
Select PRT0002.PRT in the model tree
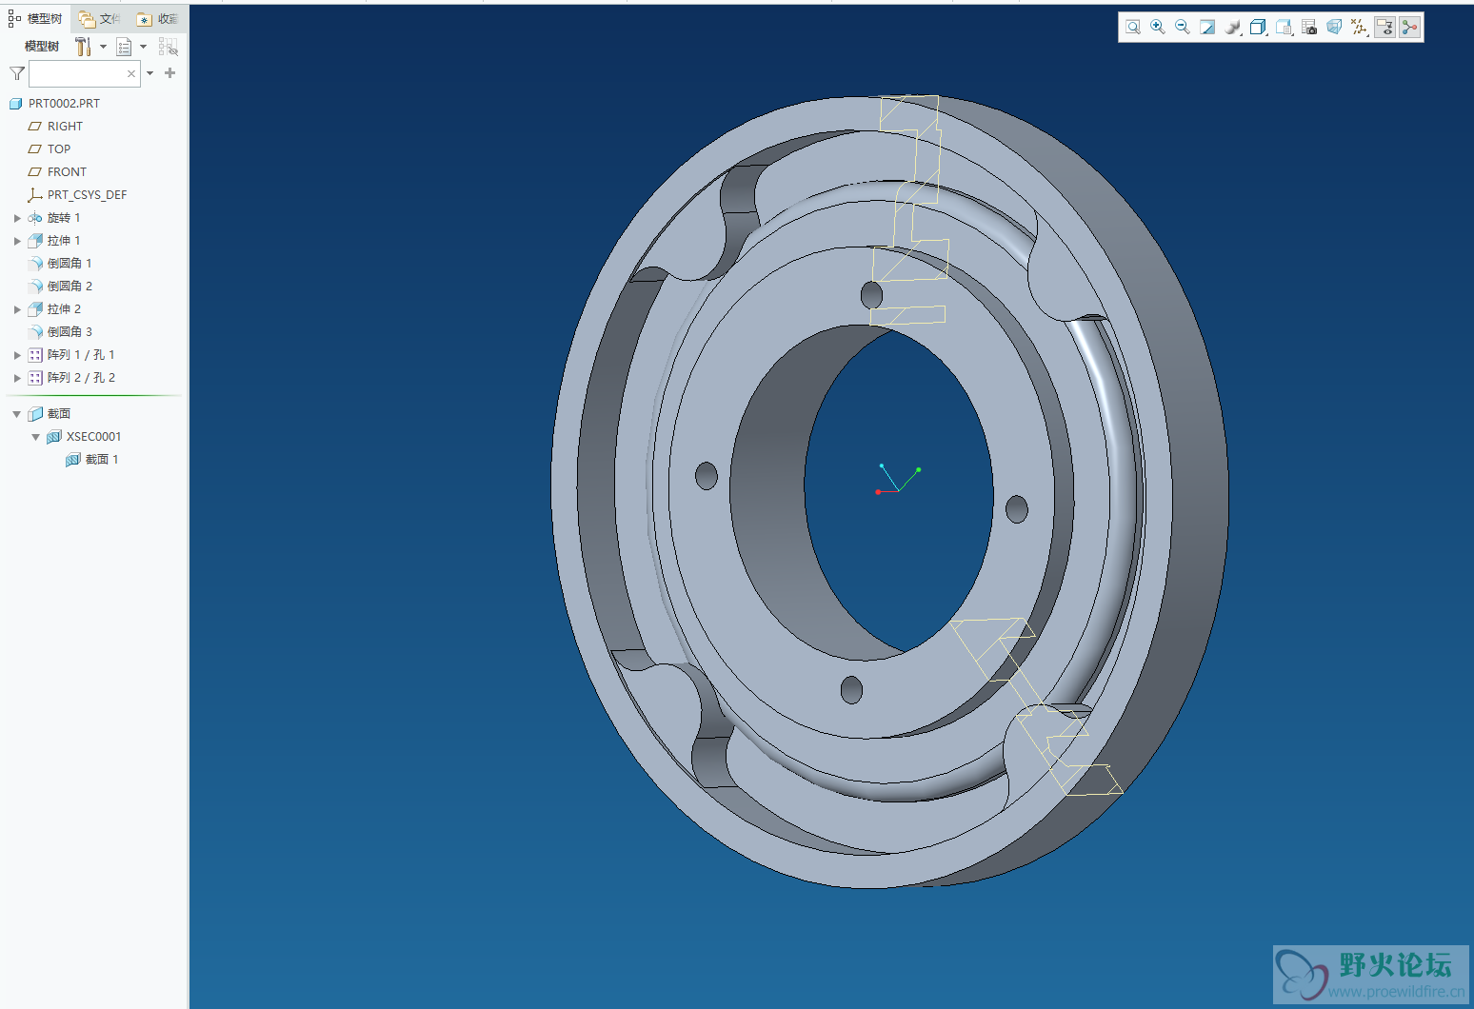click(x=64, y=104)
